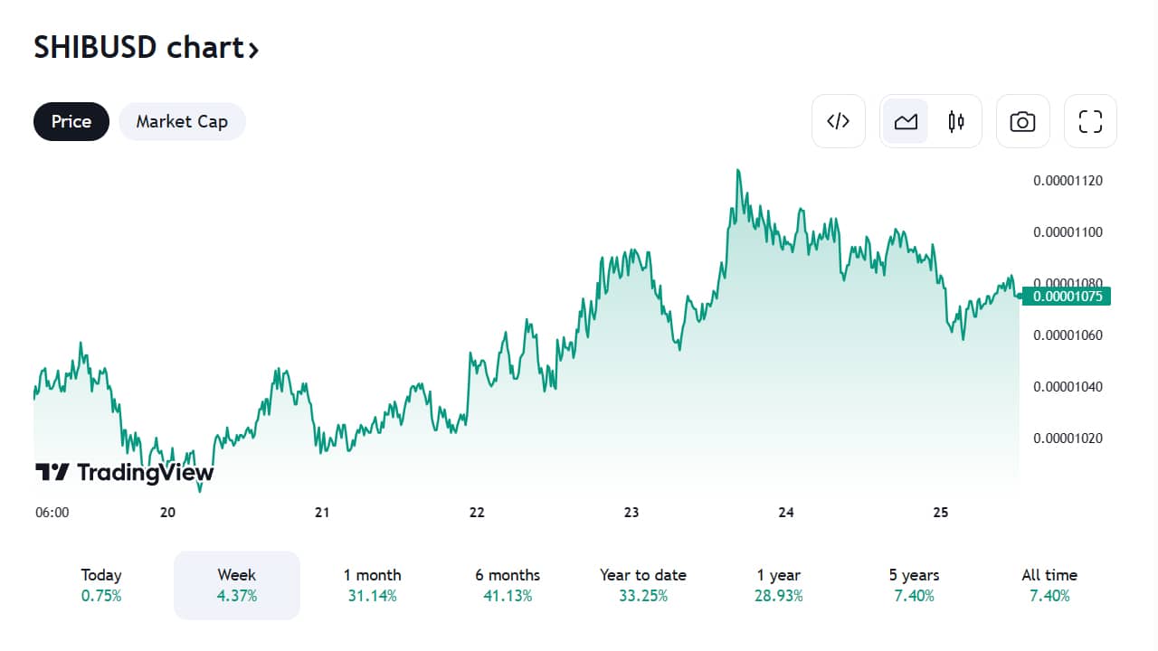Viewport: 1158px width, 651px height.
Task: Open chart in fullscreen mode
Action: [x=1090, y=121]
